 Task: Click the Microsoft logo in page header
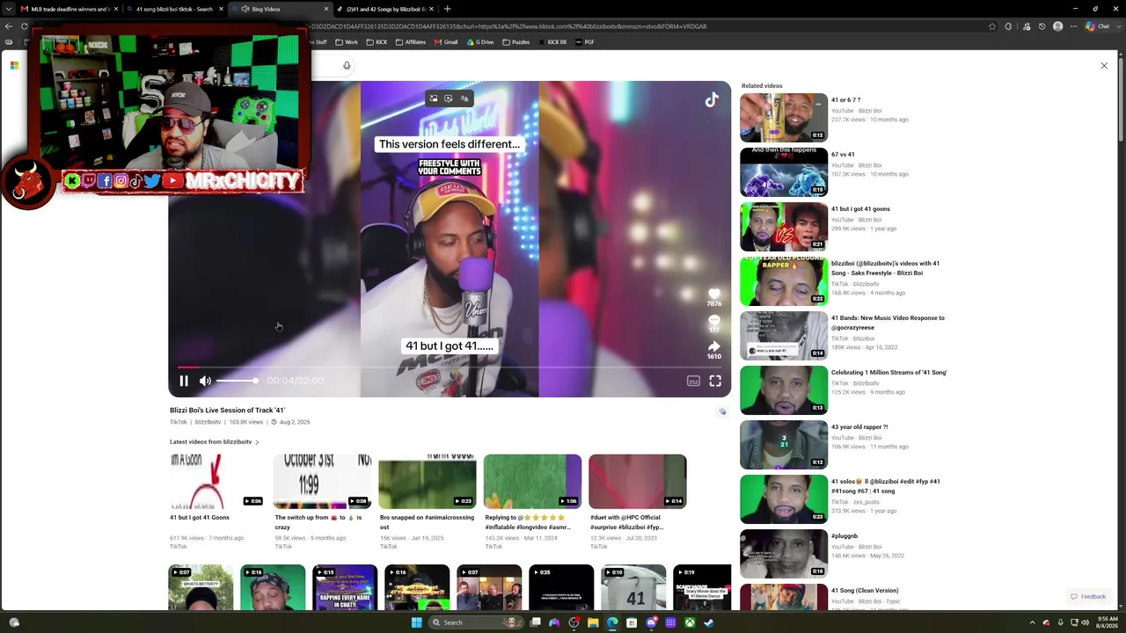[14, 65]
